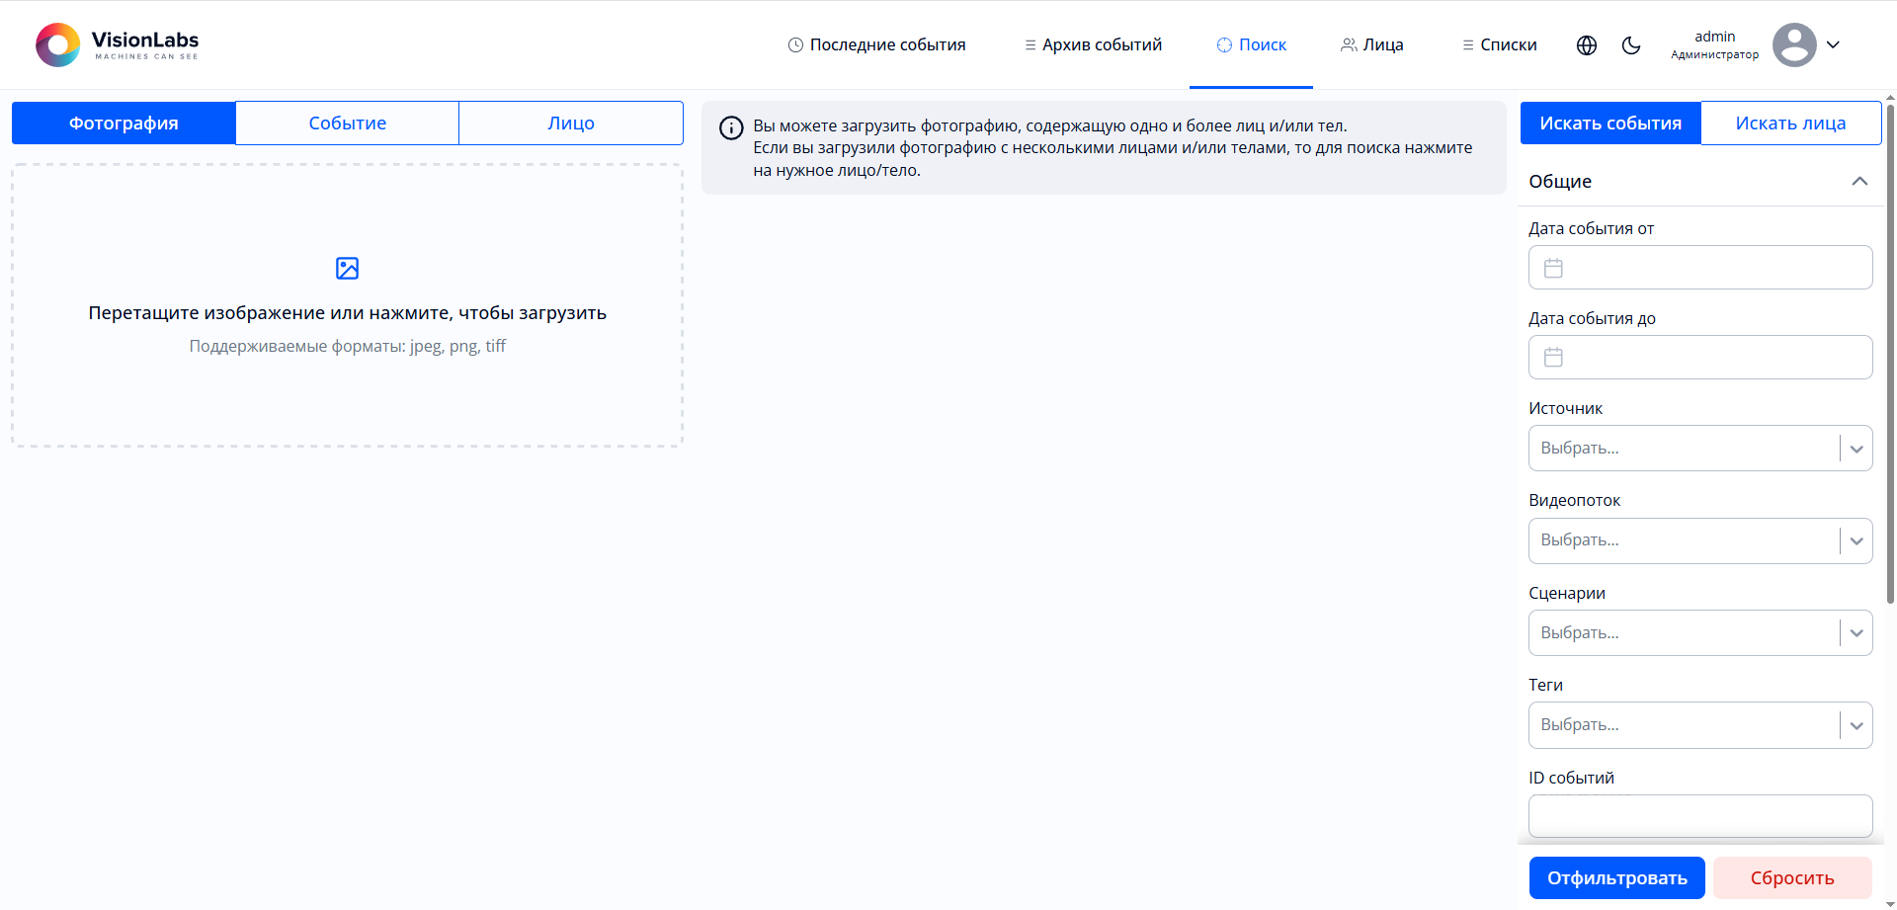1897x910 pixels.
Task: Click the Отфильтровать button
Action: click(x=1616, y=877)
